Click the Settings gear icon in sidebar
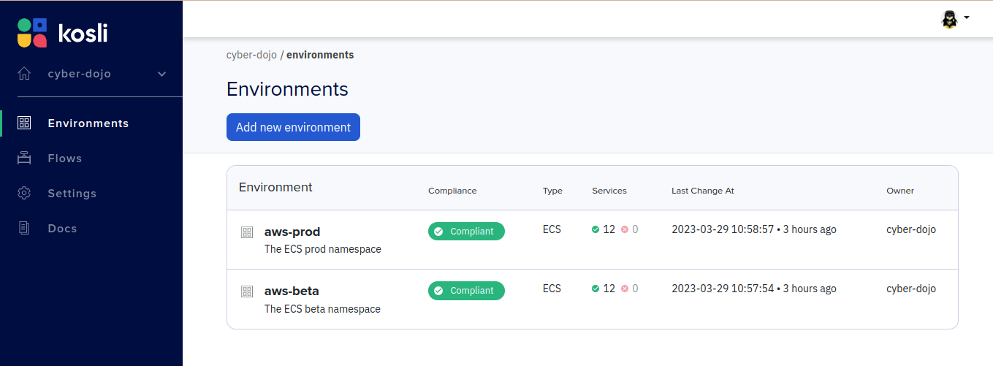Viewport: 993px width, 366px height. pyautogui.click(x=24, y=194)
